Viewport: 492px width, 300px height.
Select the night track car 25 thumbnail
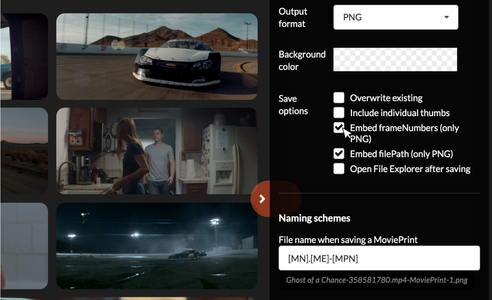[x=157, y=246]
